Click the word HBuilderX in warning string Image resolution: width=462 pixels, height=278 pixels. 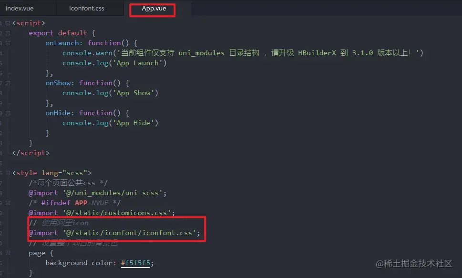click(317, 53)
